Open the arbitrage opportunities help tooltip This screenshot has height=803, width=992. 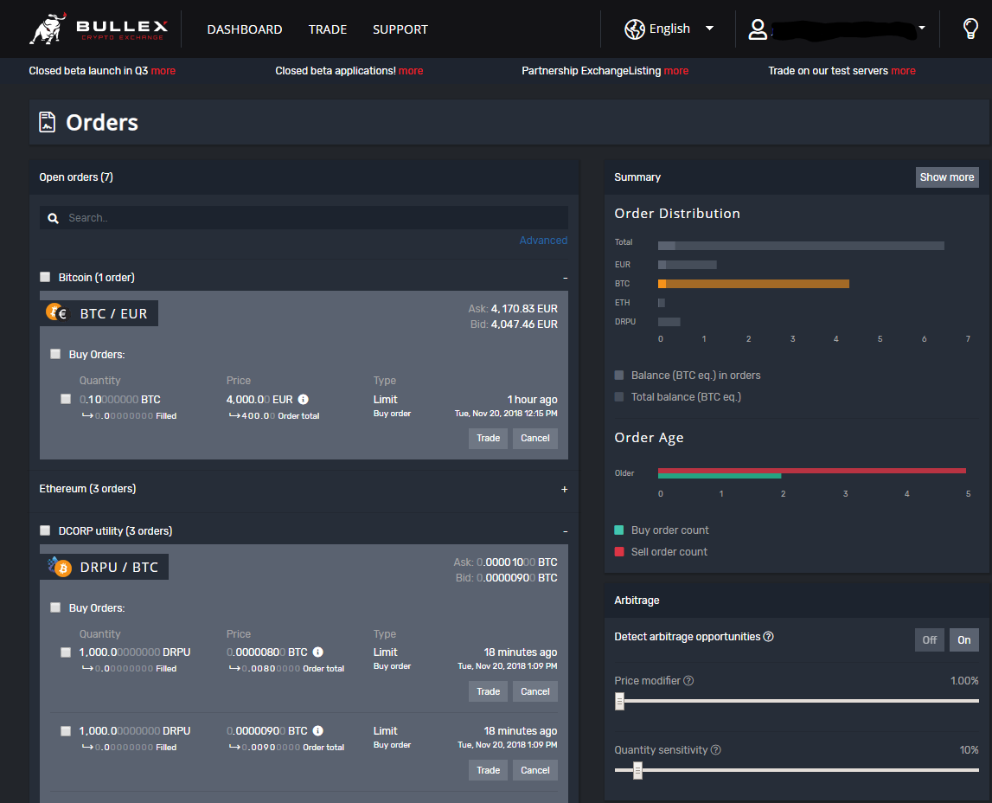(x=768, y=636)
